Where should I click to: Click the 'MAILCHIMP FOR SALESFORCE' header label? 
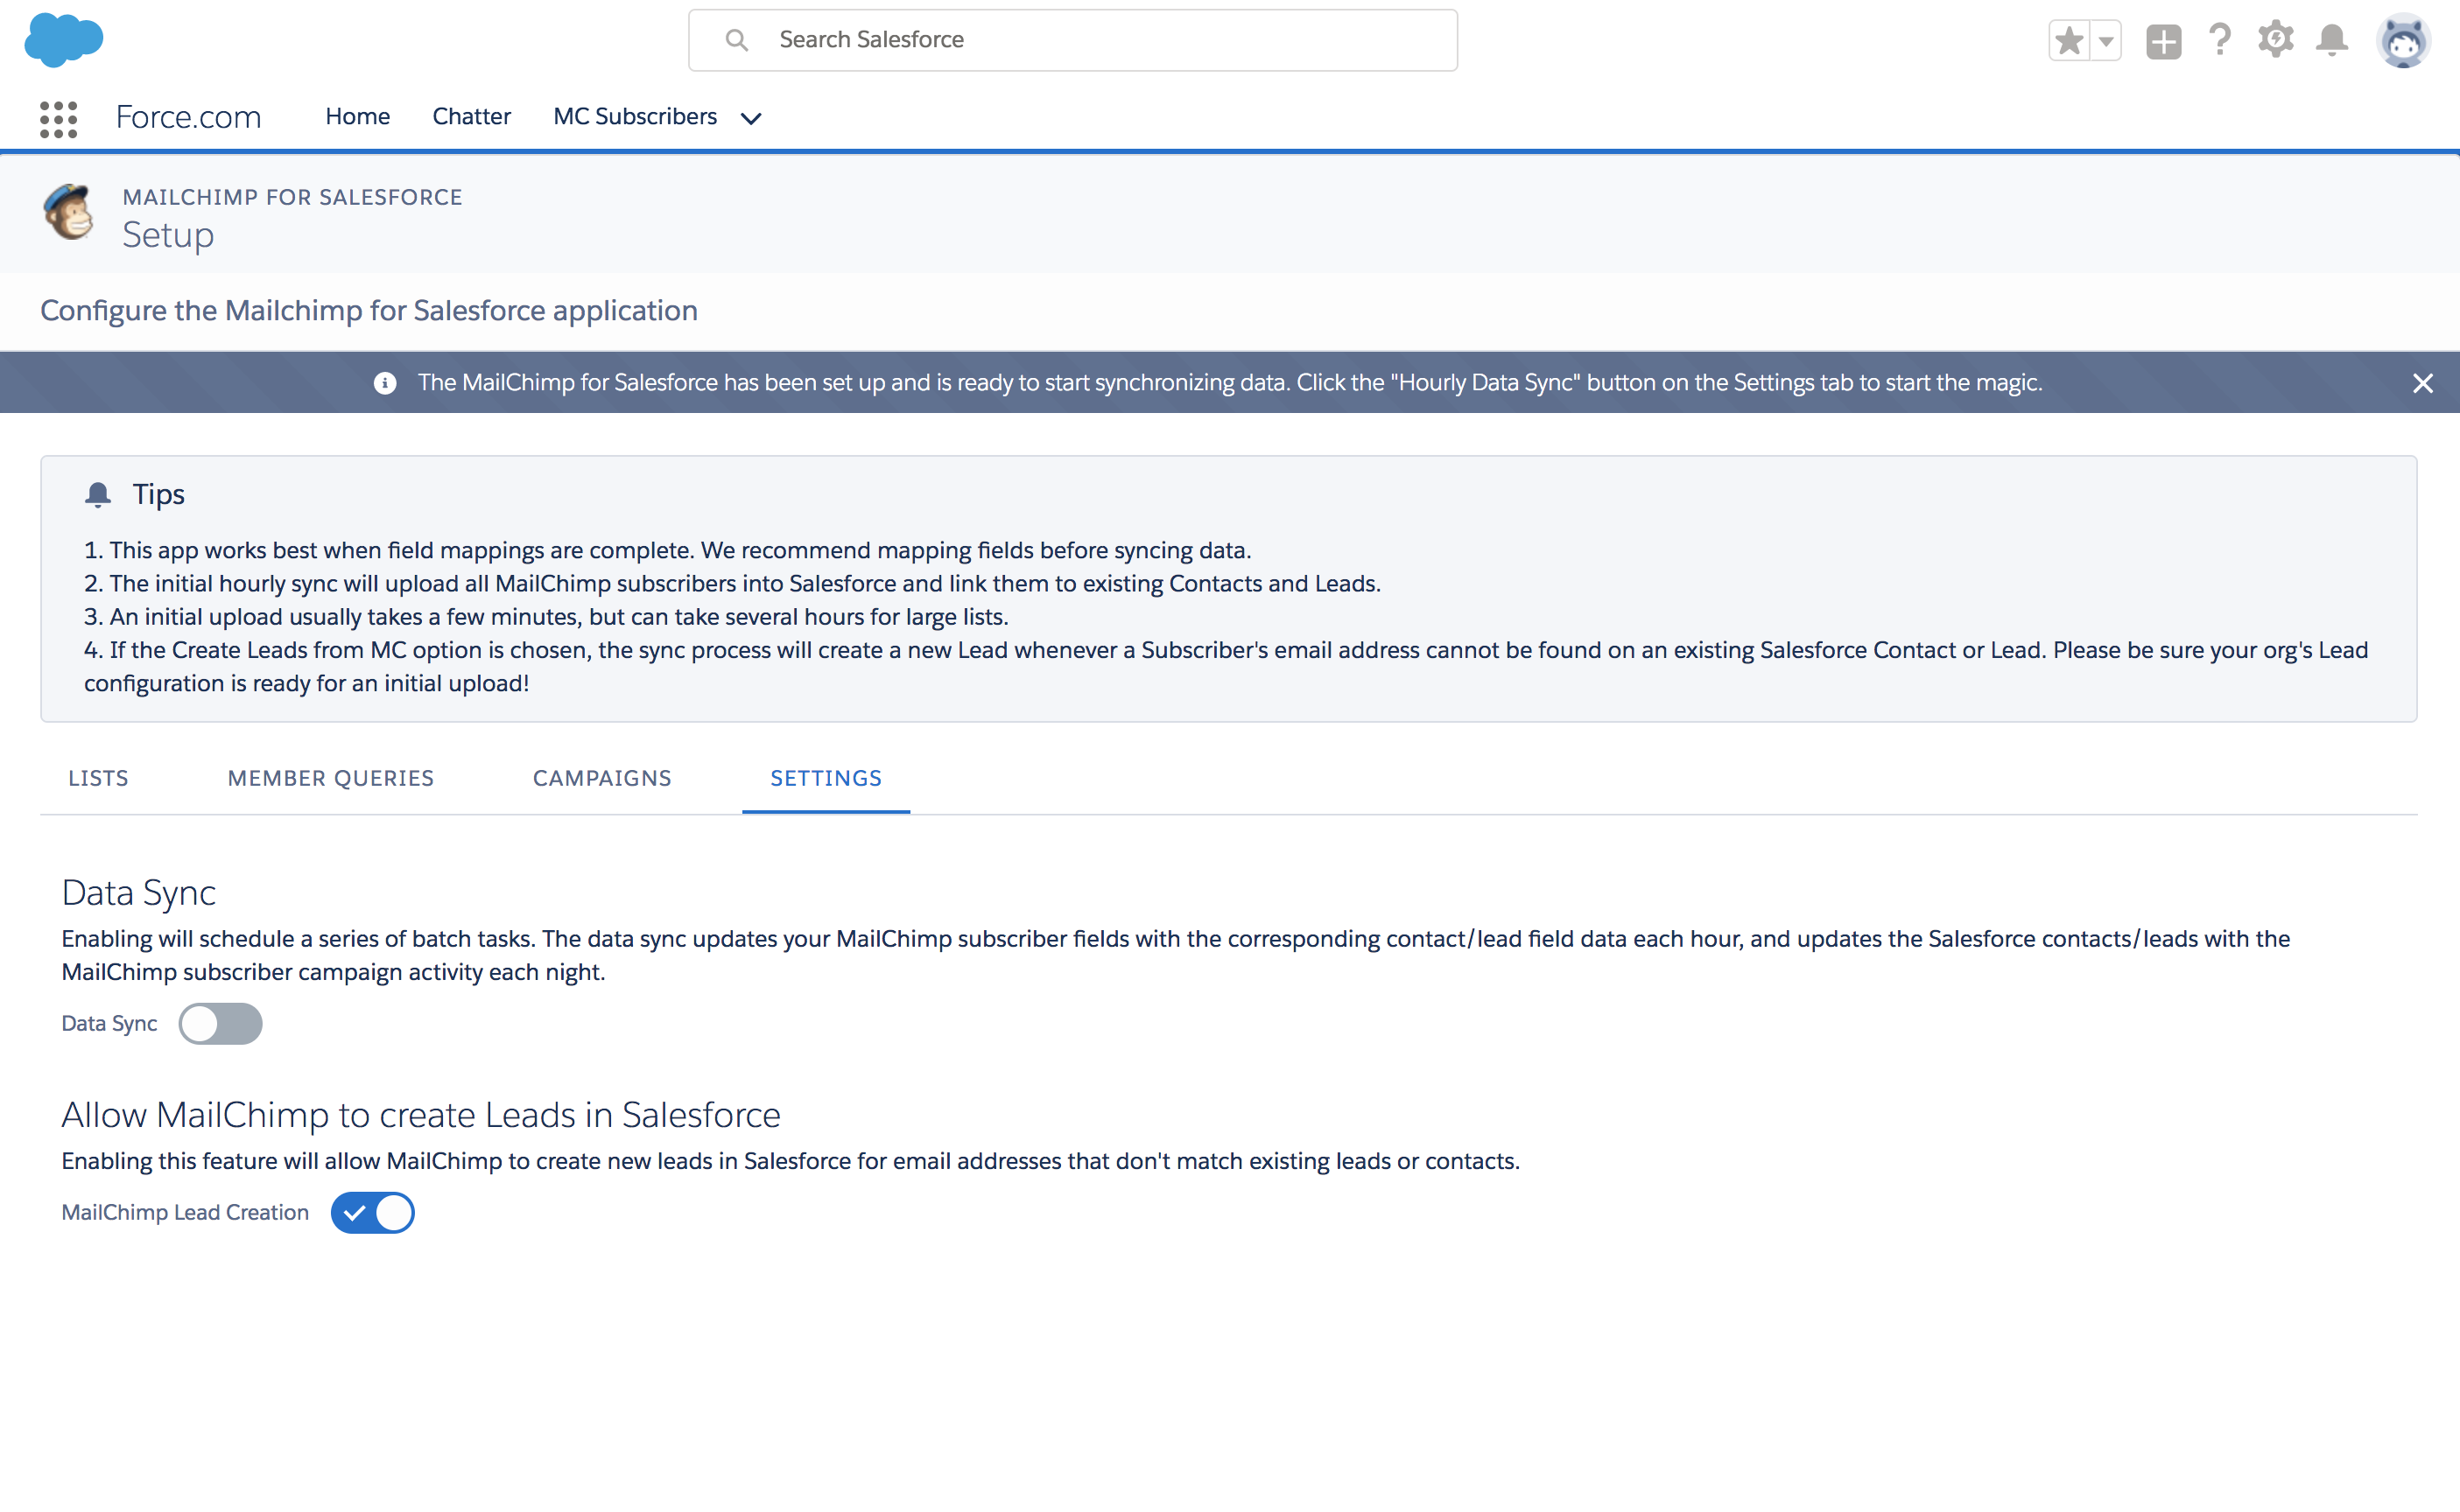coord(292,197)
